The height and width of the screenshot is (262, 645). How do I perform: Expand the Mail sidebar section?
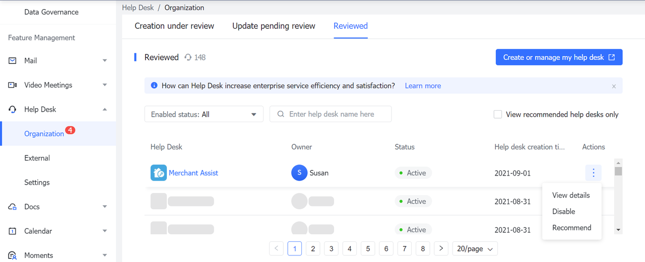point(105,60)
